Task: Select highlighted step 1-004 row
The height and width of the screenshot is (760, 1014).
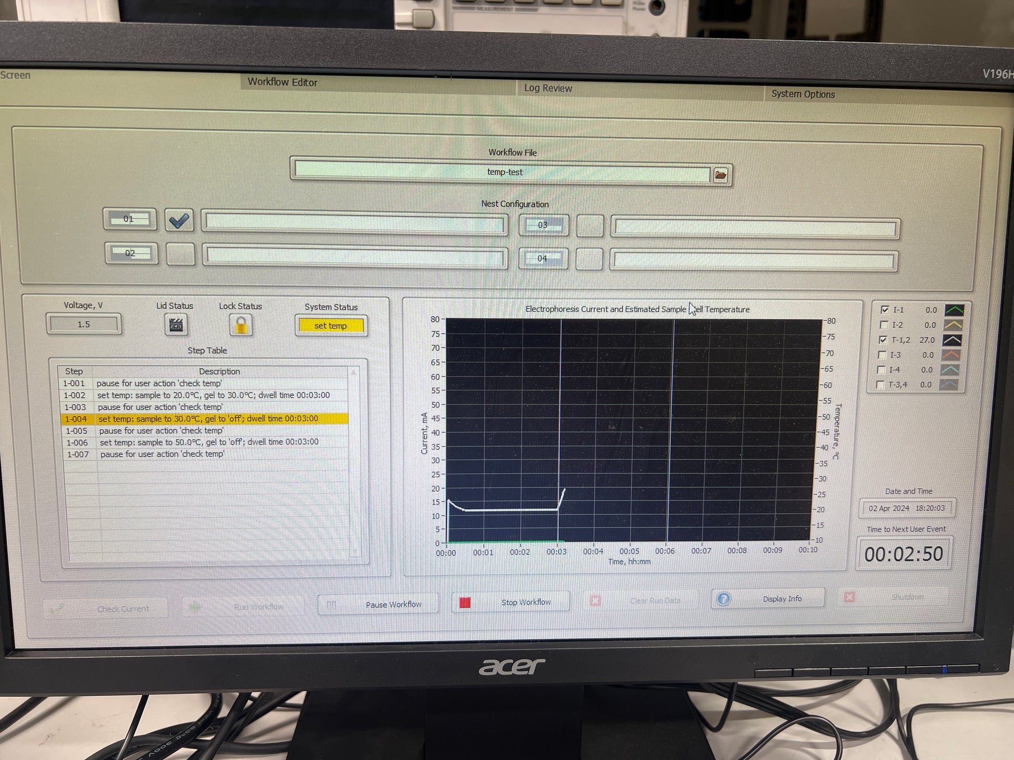Action: click(x=204, y=419)
